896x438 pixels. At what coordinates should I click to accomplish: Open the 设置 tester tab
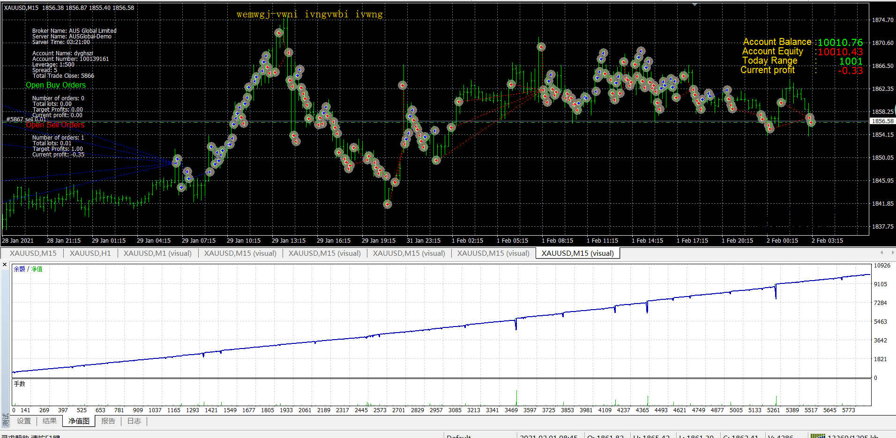24,421
